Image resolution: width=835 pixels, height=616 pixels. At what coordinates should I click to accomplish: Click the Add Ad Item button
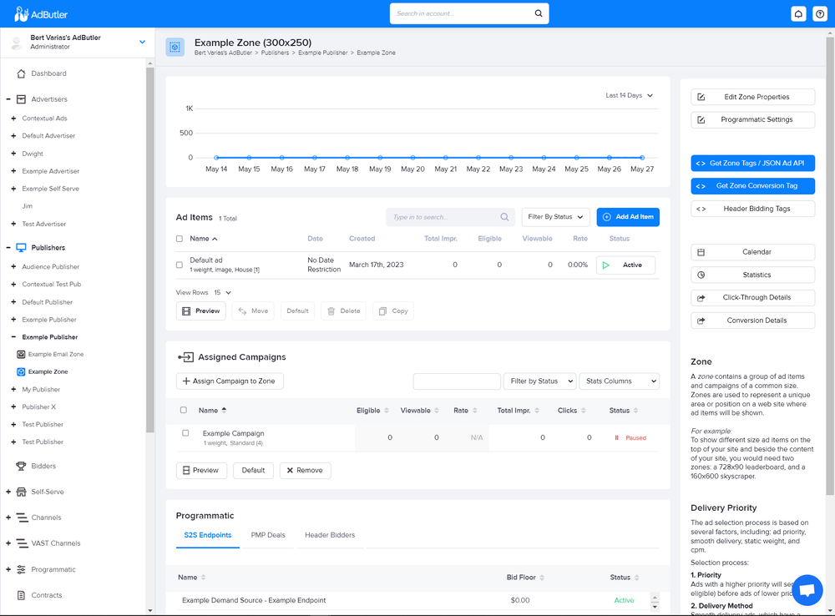click(628, 217)
